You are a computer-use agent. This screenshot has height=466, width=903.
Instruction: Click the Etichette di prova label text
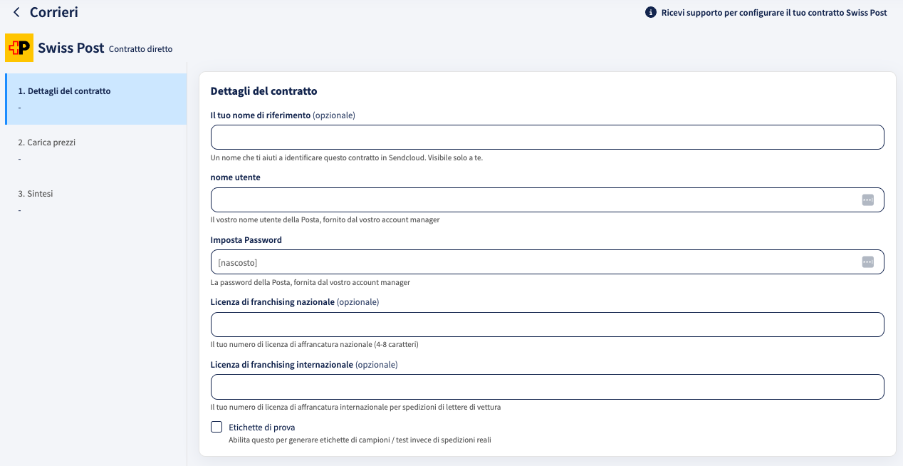(262, 428)
